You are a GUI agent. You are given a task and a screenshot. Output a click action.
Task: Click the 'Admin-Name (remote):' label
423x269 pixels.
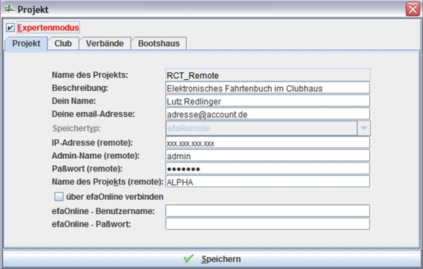[95, 155]
